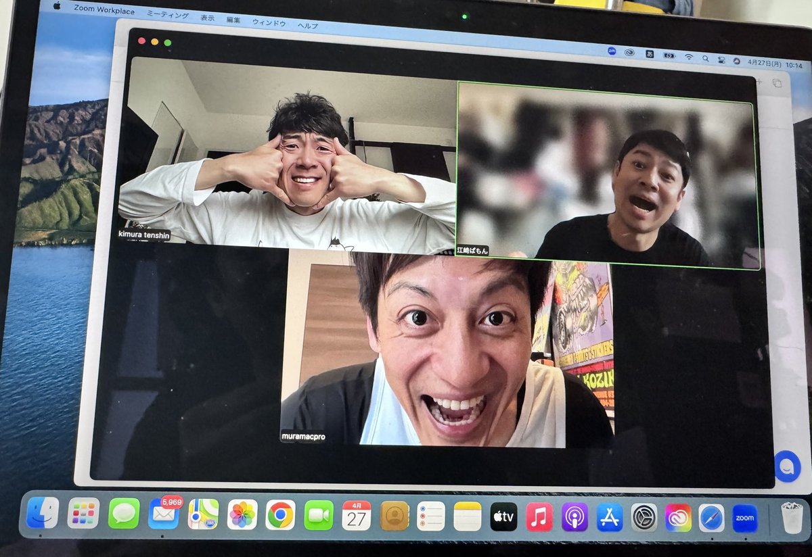Click the plus button near window corner
This screenshot has width=812, height=557.
click(759, 81)
